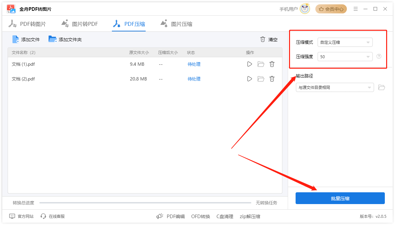Open 在线客服 online support
The height and width of the screenshot is (225, 395).
coord(52,216)
